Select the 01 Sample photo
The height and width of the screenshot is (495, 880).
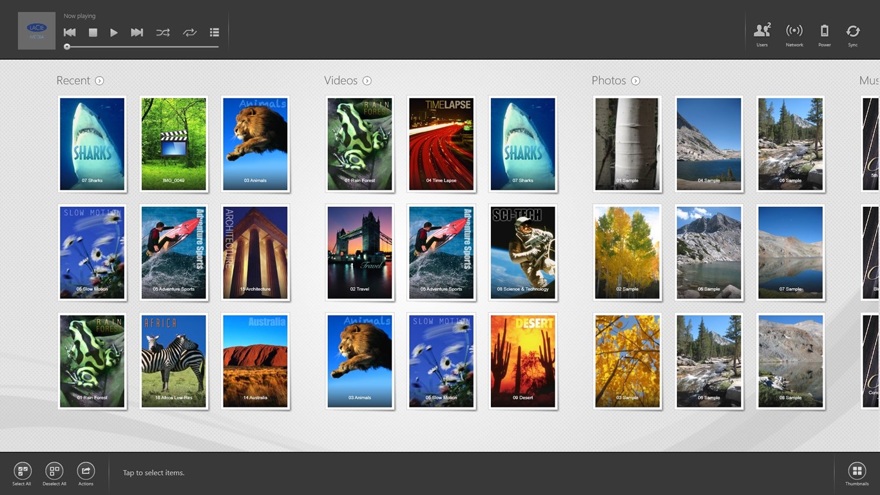coord(627,144)
